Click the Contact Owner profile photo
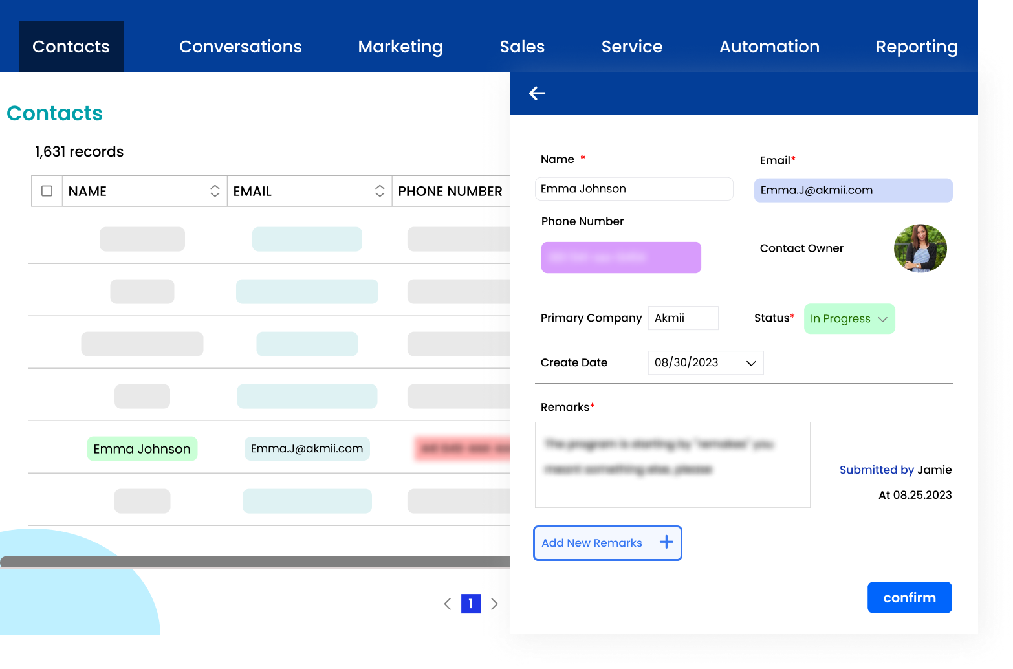The height and width of the screenshot is (669, 1013). pos(920,248)
